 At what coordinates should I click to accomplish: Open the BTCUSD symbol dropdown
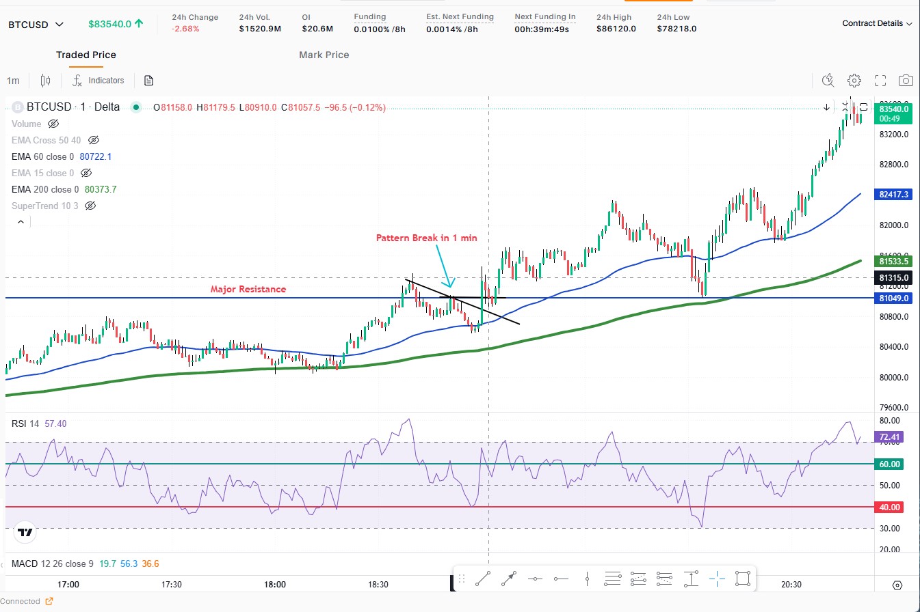(x=36, y=25)
